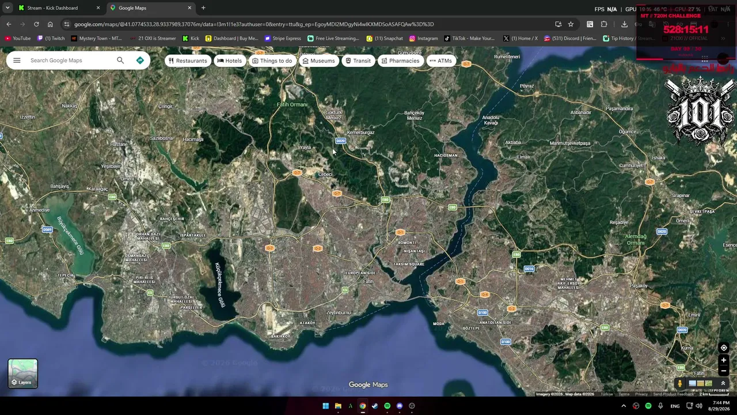Open the Layers map type thumbnail
737x415 pixels.
pyautogui.click(x=23, y=373)
